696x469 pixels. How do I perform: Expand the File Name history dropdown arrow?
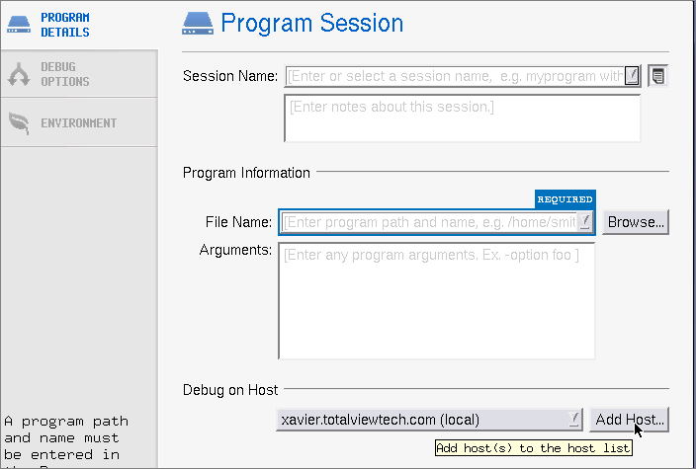(585, 222)
